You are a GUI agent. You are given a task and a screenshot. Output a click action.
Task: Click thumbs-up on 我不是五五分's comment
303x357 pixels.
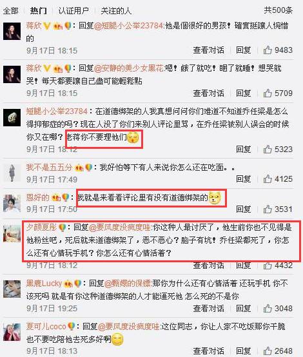[x=268, y=179]
